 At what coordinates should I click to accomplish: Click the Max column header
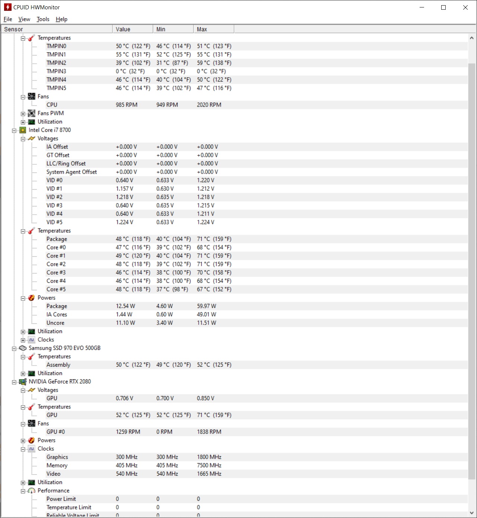(x=214, y=29)
